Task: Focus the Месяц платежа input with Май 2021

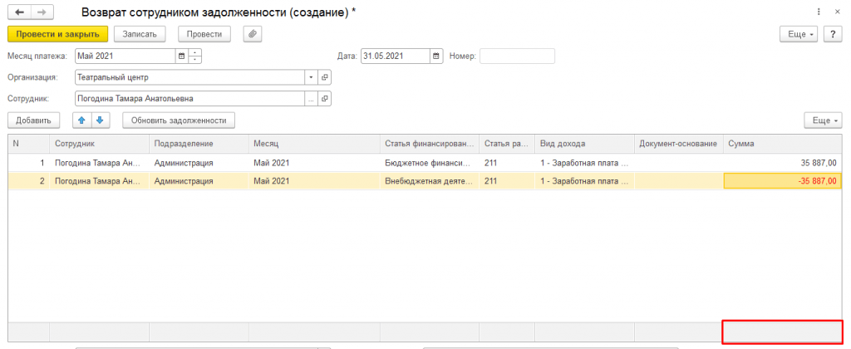Action: click(x=125, y=56)
